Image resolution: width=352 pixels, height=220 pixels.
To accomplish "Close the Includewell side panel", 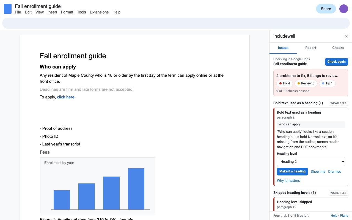I will point(346,36).
